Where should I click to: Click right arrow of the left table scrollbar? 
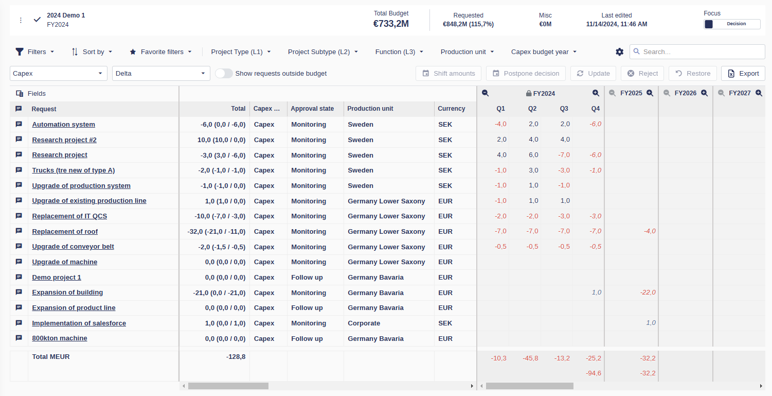click(x=472, y=386)
